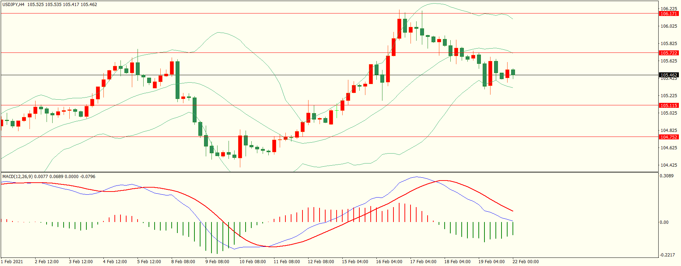Click the USDJPY,H4 chart title text
The width and height of the screenshot is (681, 266).
14,5
